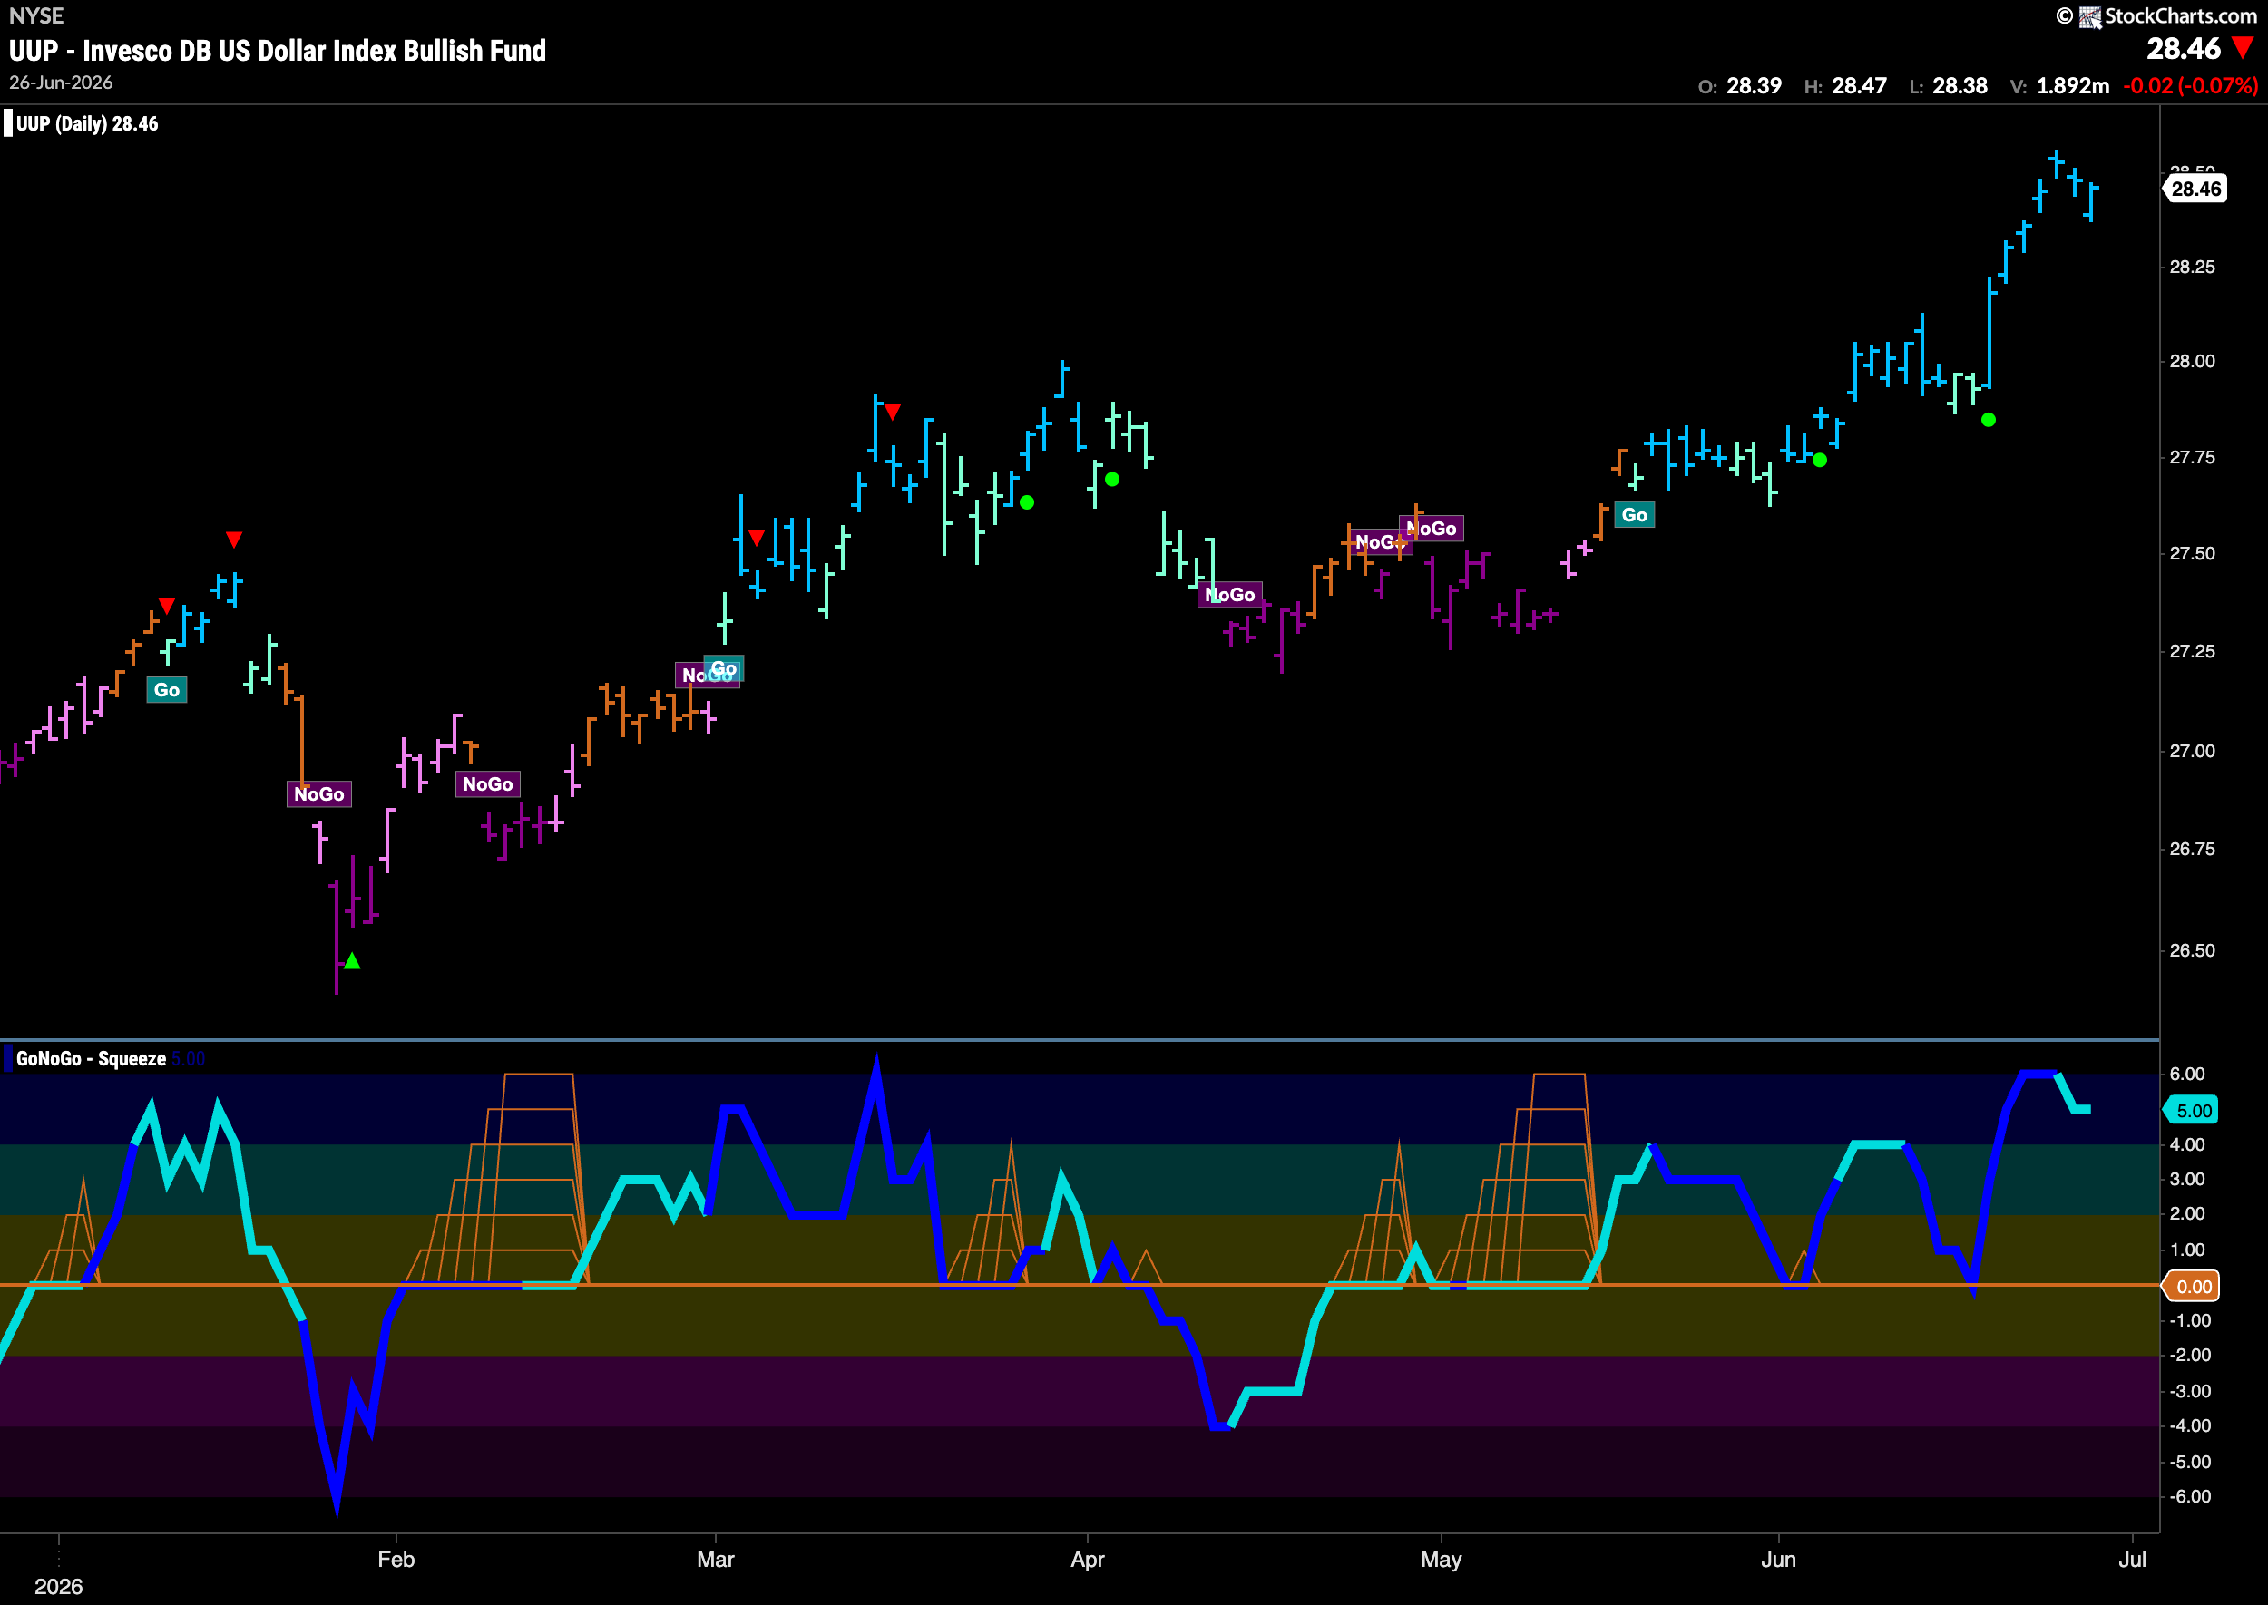Click the blue GoNoGo Squeeze legend marker

(x=8, y=1058)
